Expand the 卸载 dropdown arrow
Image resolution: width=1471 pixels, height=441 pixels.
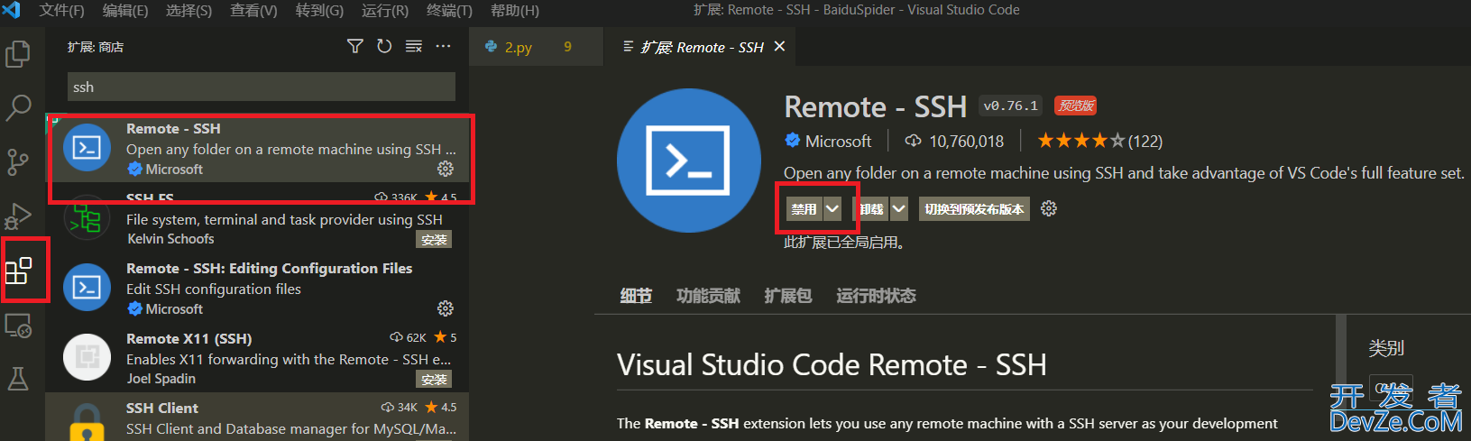[899, 208]
